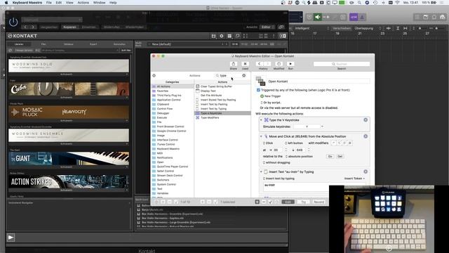Click the purple button in Logic toolbar

pos(354,17)
